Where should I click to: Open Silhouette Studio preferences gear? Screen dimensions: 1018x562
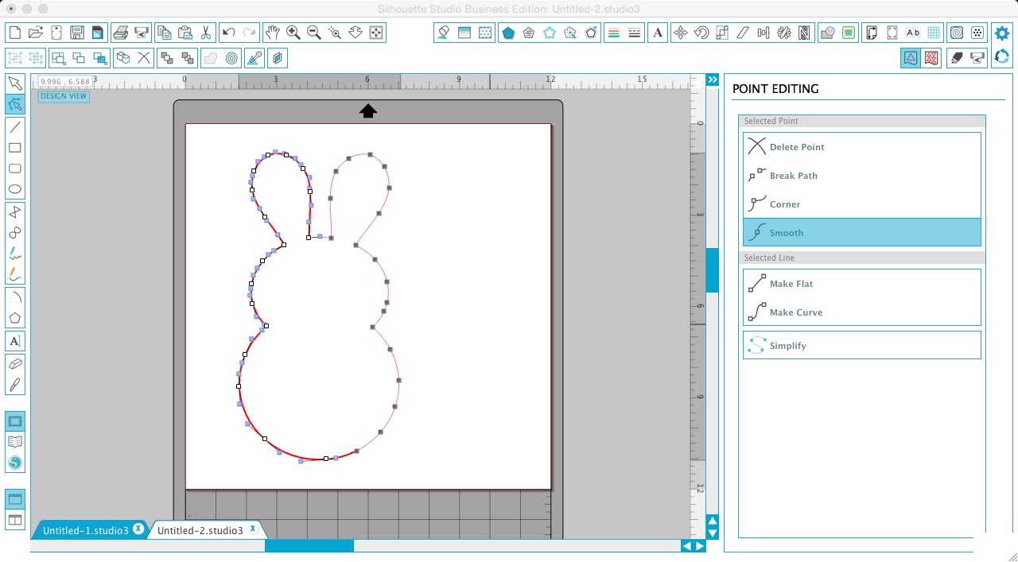1001,33
